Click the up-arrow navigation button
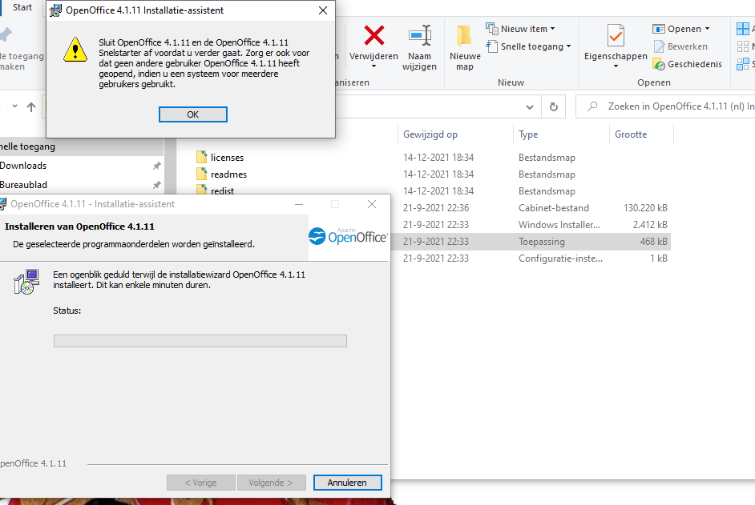This screenshot has height=505, width=755. [31, 106]
